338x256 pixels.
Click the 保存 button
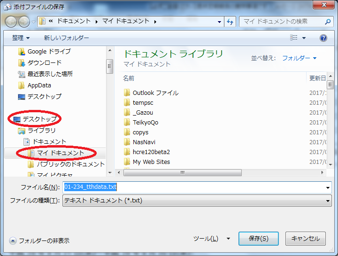coord(259,239)
